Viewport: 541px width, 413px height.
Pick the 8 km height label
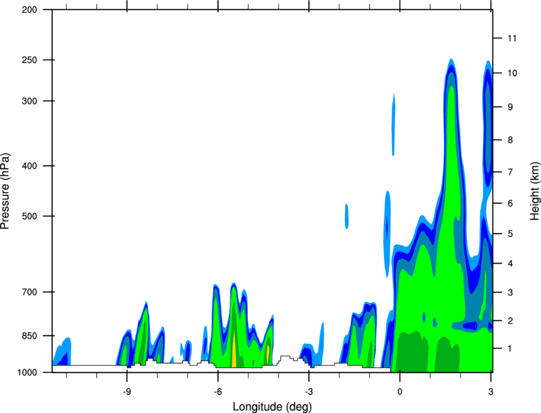[510, 140]
